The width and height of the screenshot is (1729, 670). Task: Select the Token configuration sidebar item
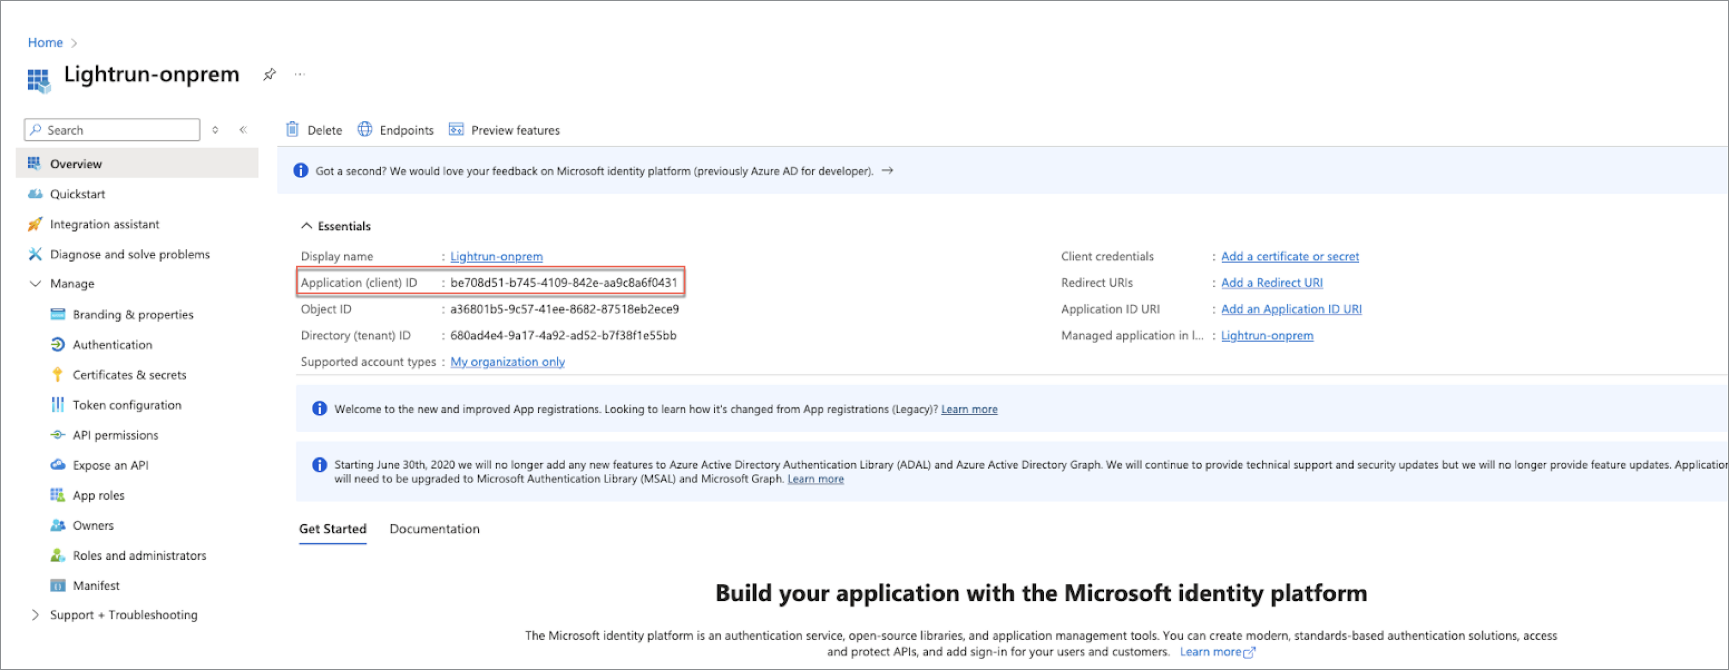pos(127,405)
